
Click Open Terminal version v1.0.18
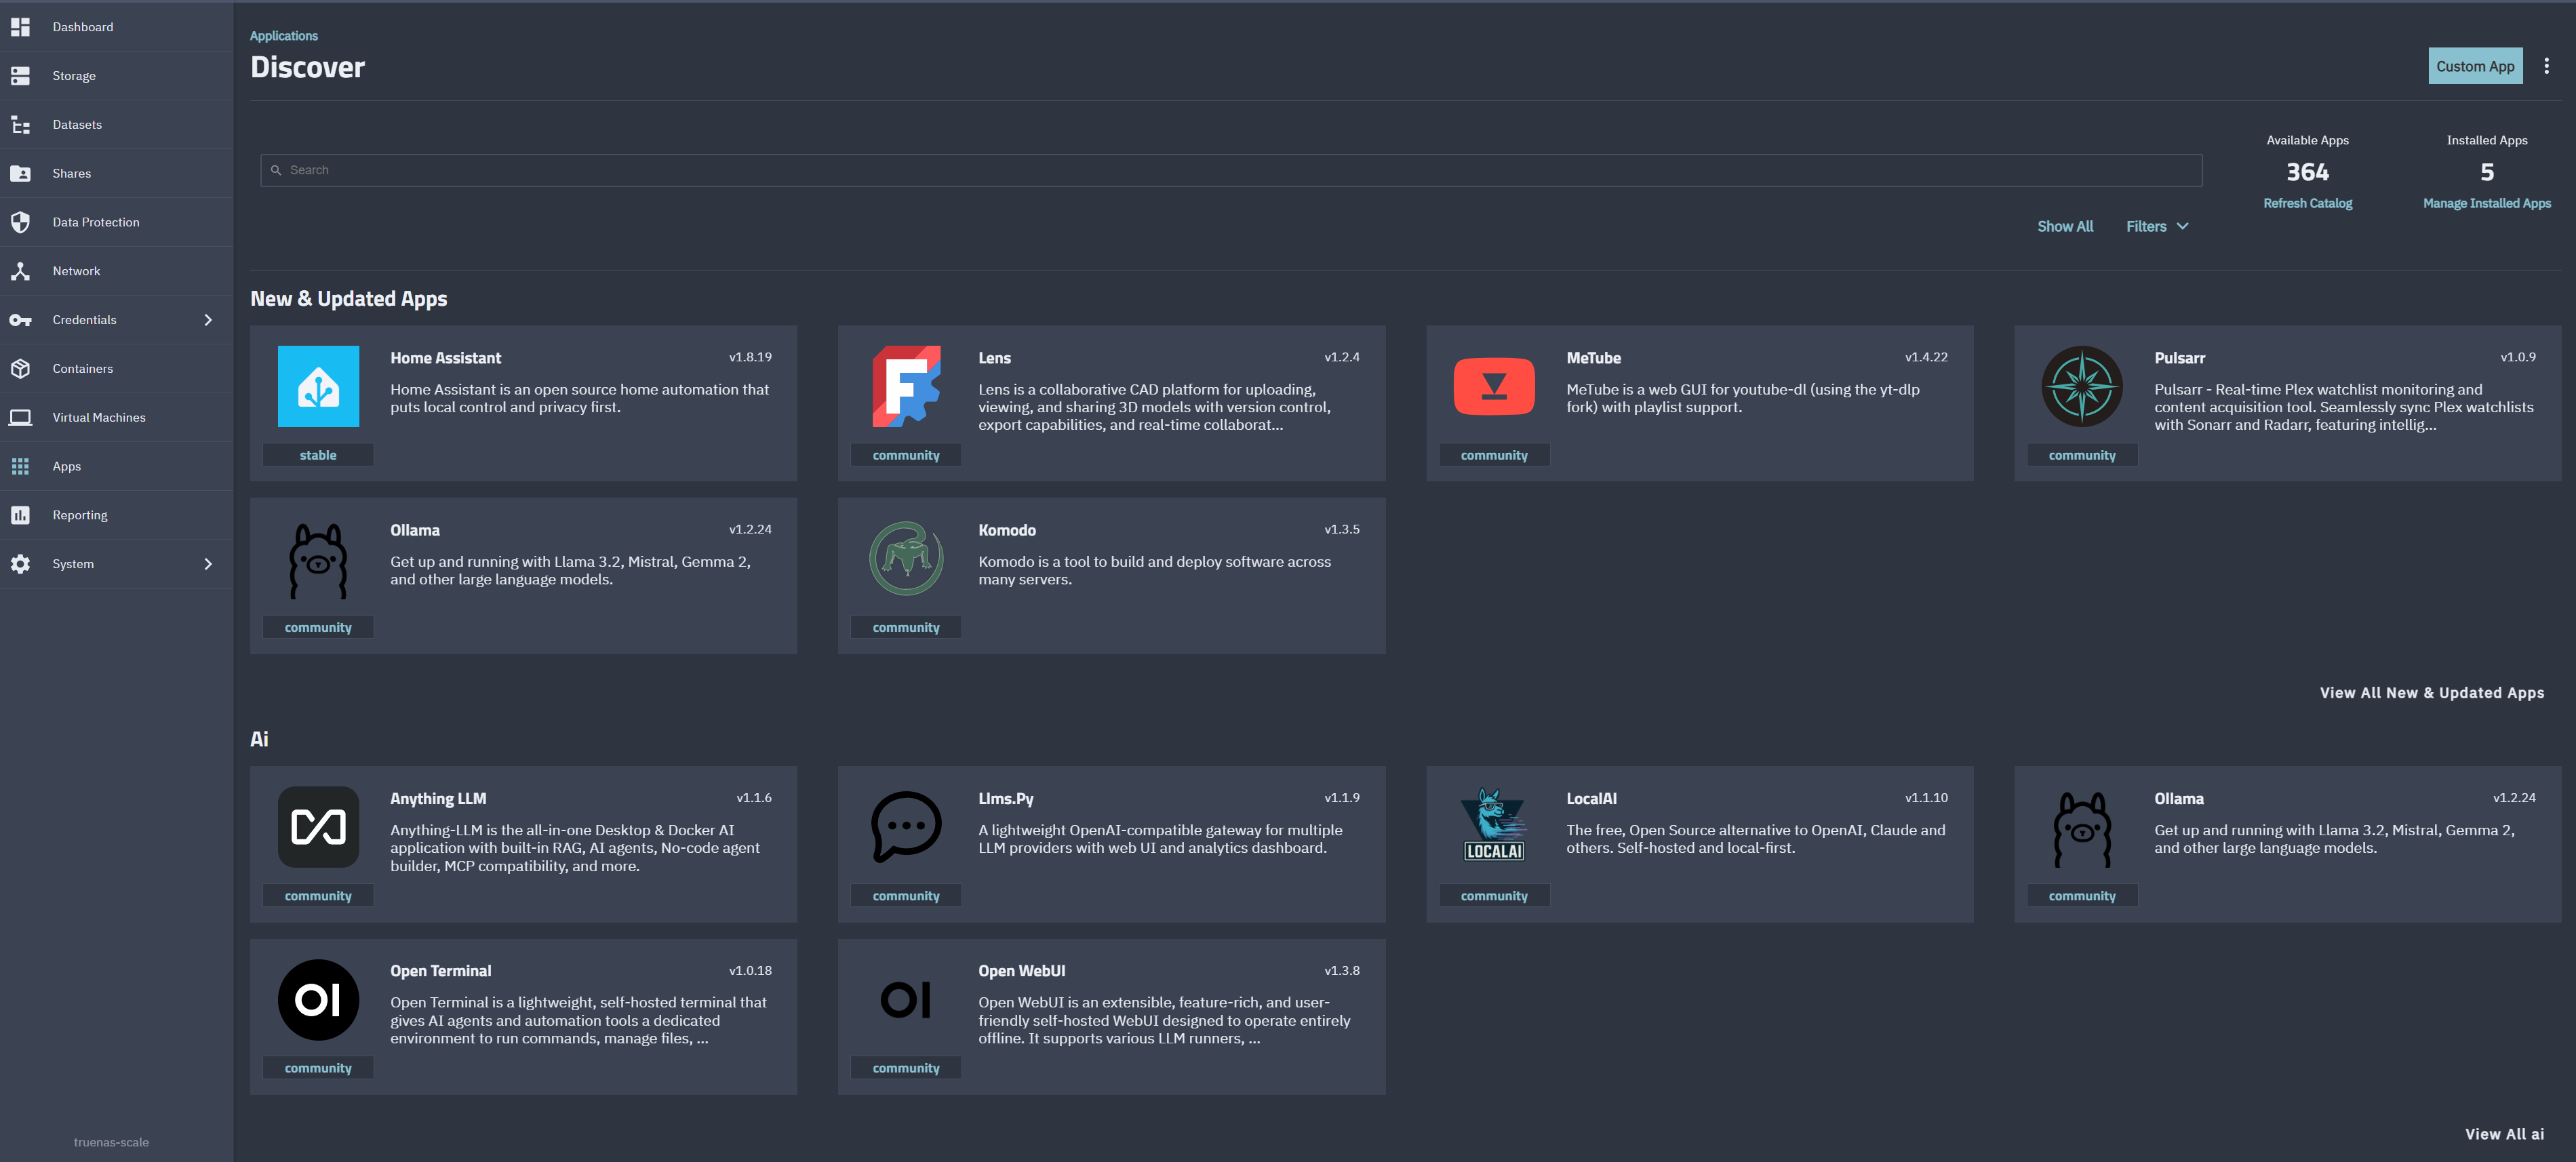point(750,971)
